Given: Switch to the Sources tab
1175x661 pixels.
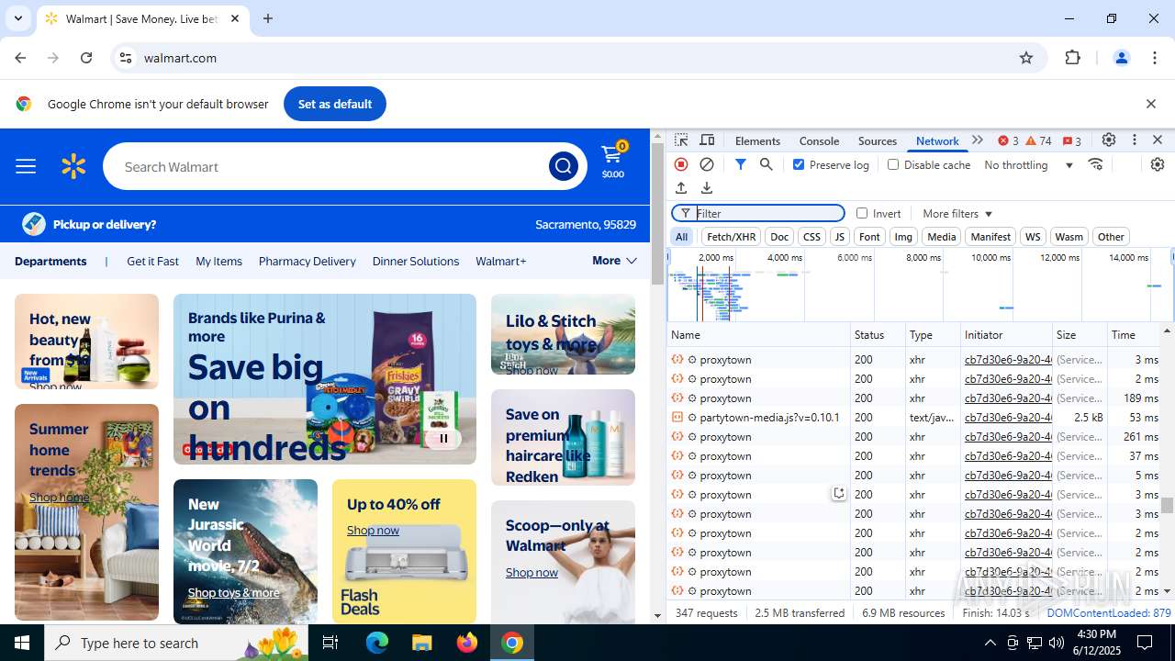Looking at the screenshot, I should pos(877,140).
